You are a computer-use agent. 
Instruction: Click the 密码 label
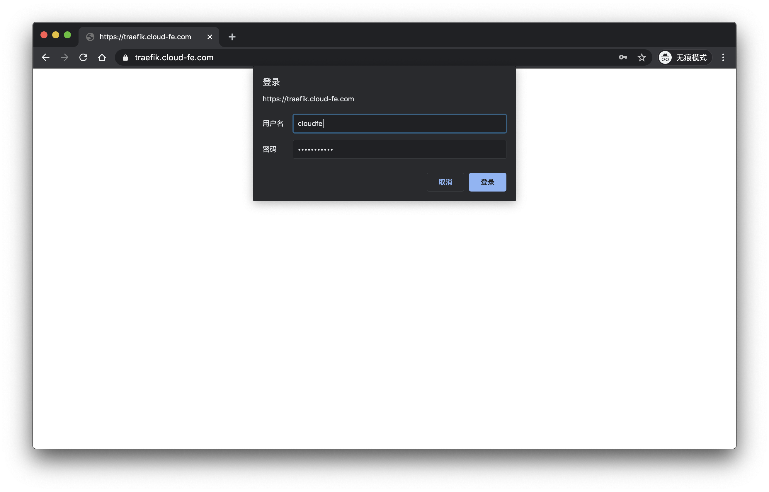pyautogui.click(x=269, y=149)
